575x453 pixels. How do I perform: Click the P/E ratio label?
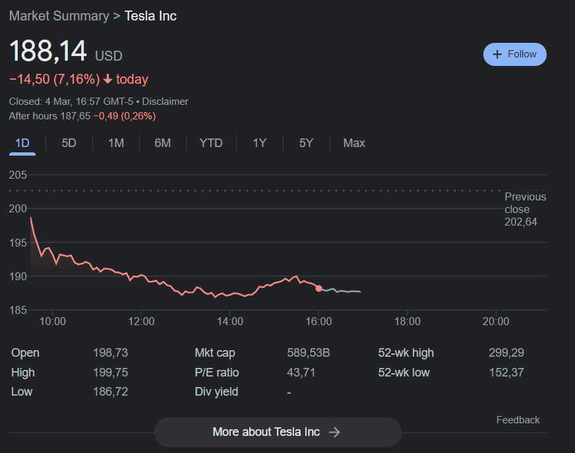[217, 373]
